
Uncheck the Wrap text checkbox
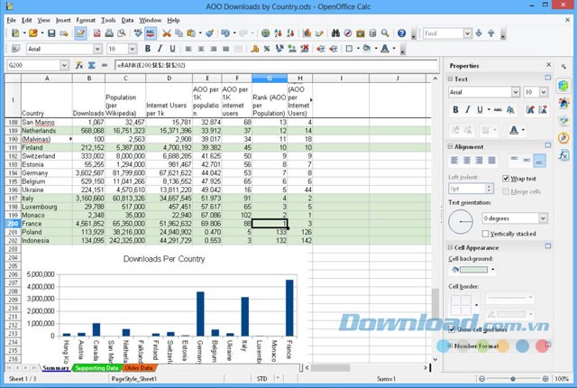[506, 179]
